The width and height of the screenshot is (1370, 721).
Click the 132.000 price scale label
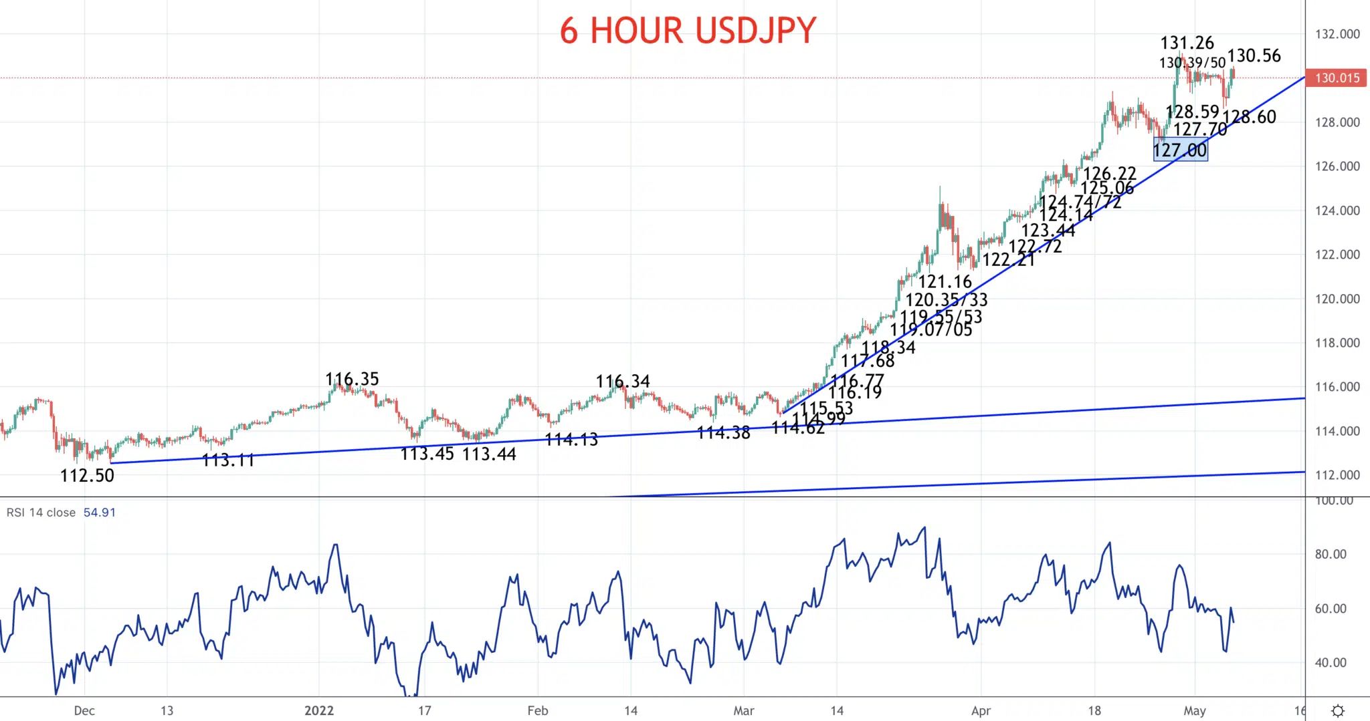(x=1337, y=34)
